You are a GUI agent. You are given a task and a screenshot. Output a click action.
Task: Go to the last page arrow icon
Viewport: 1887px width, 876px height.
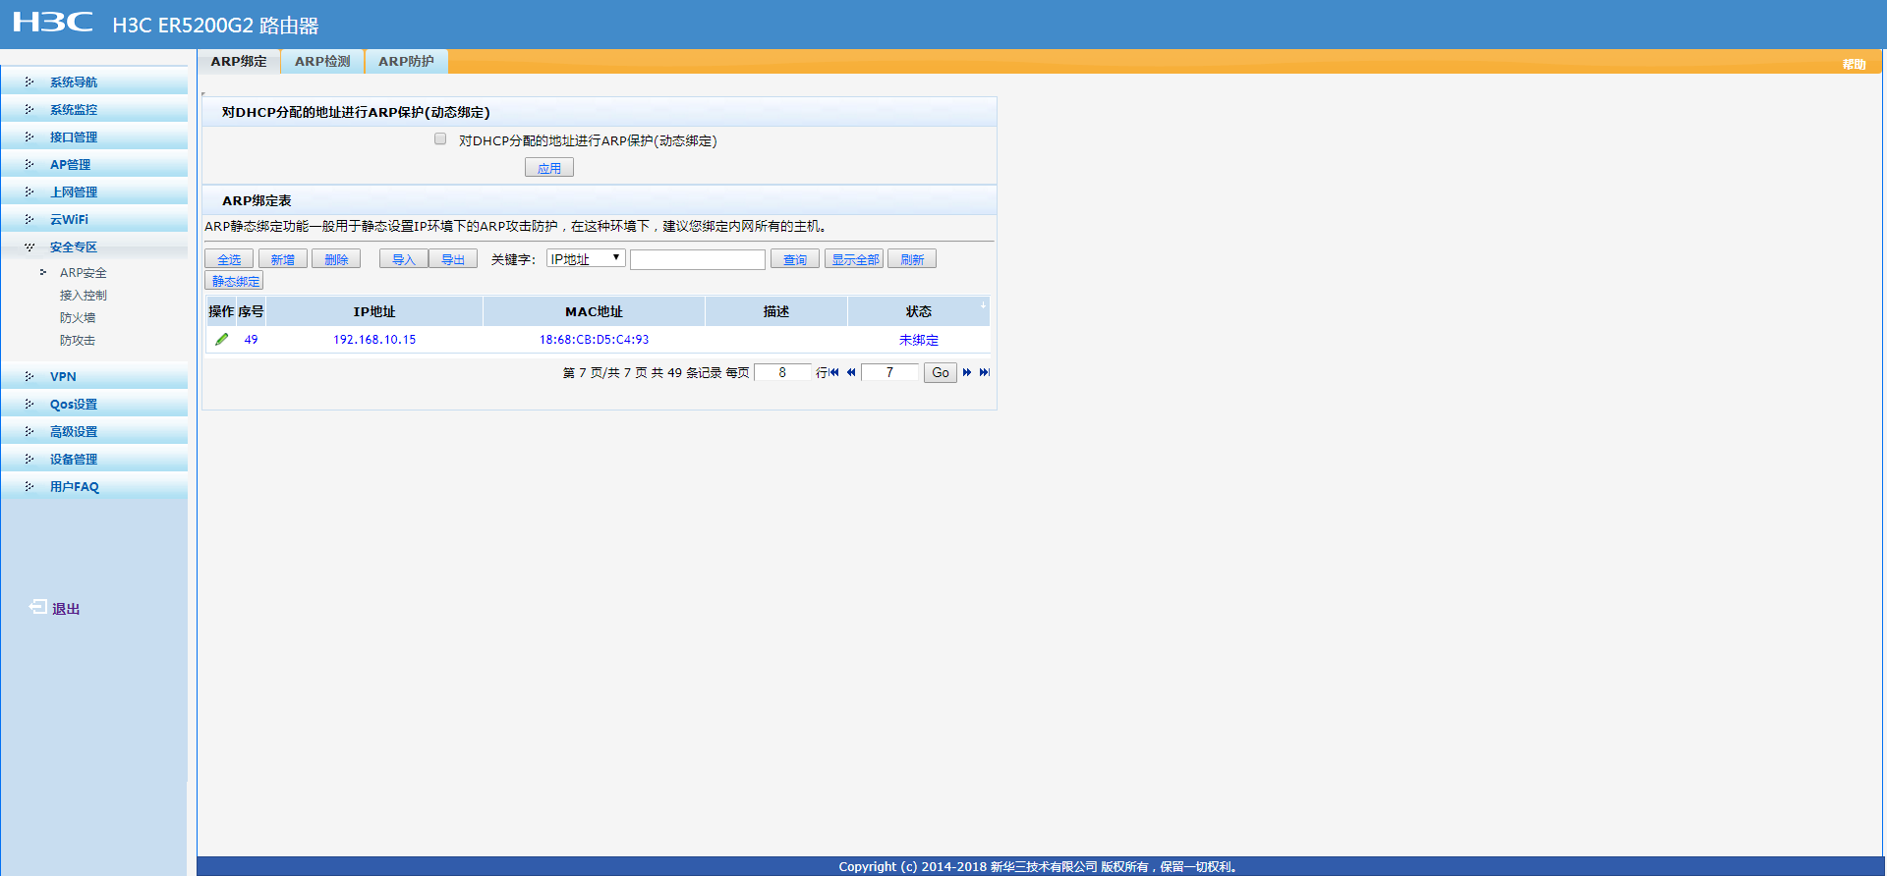(984, 372)
